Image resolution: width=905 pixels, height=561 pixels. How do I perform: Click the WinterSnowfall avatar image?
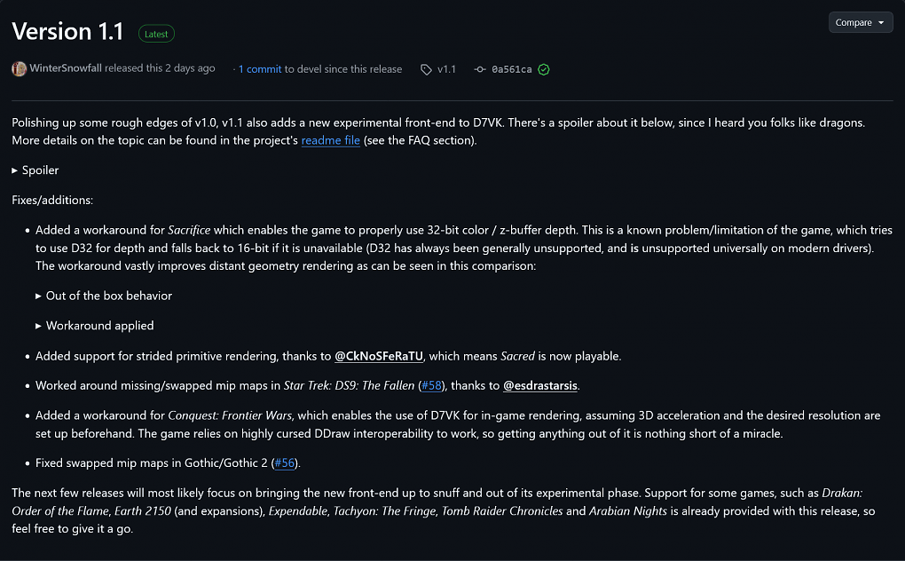click(x=19, y=68)
